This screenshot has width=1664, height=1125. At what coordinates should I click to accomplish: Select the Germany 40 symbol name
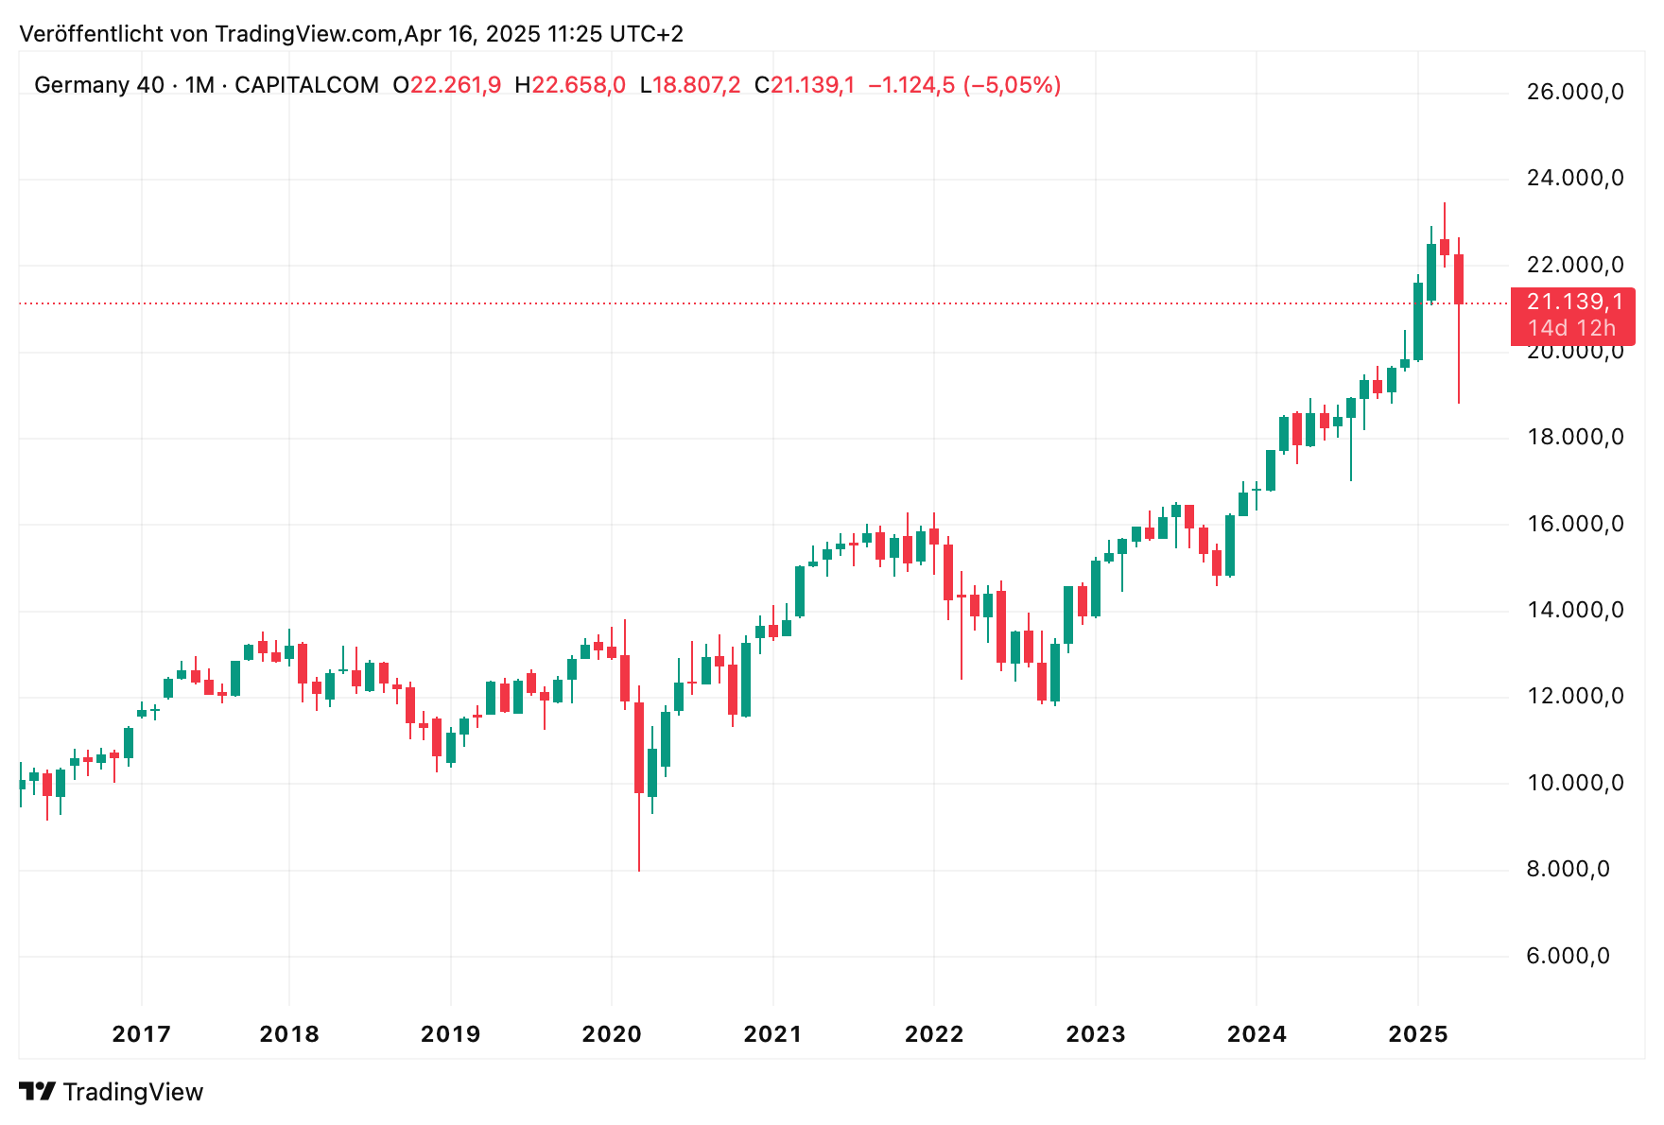tap(98, 85)
